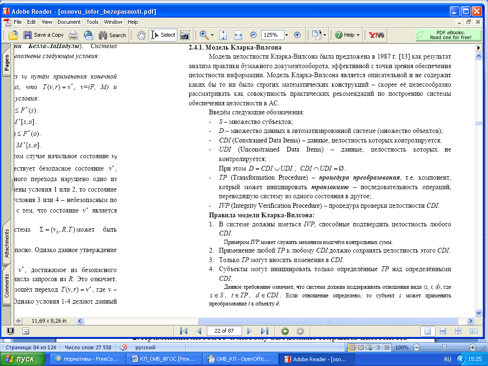Click the Fit Width icon
This screenshot has height=366, width=488.
pyautogui.click(x=238, y=35)
